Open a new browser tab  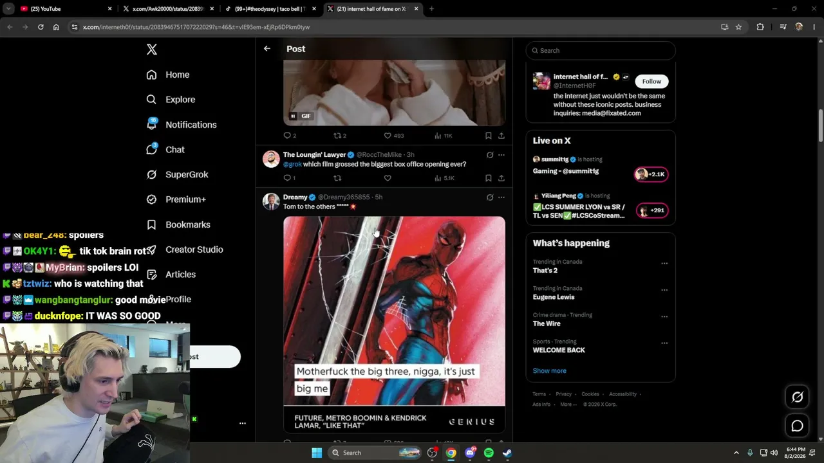point(431,9)
